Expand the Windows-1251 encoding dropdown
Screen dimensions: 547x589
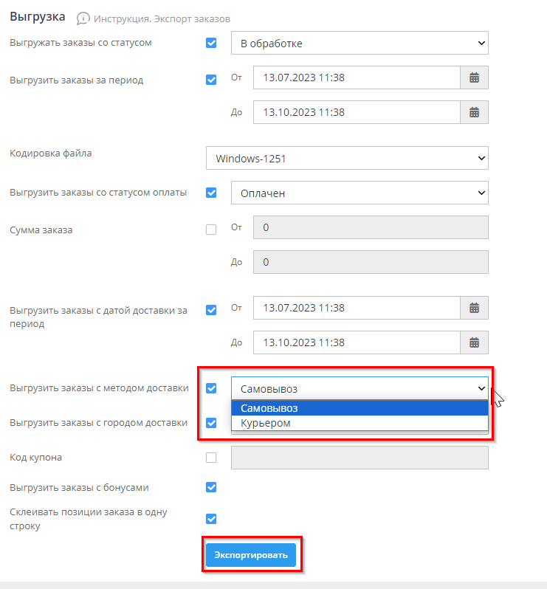tap(347, 158)
